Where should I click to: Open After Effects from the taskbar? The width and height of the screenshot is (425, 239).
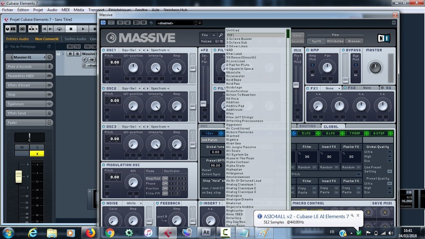[x=206, y=233]
